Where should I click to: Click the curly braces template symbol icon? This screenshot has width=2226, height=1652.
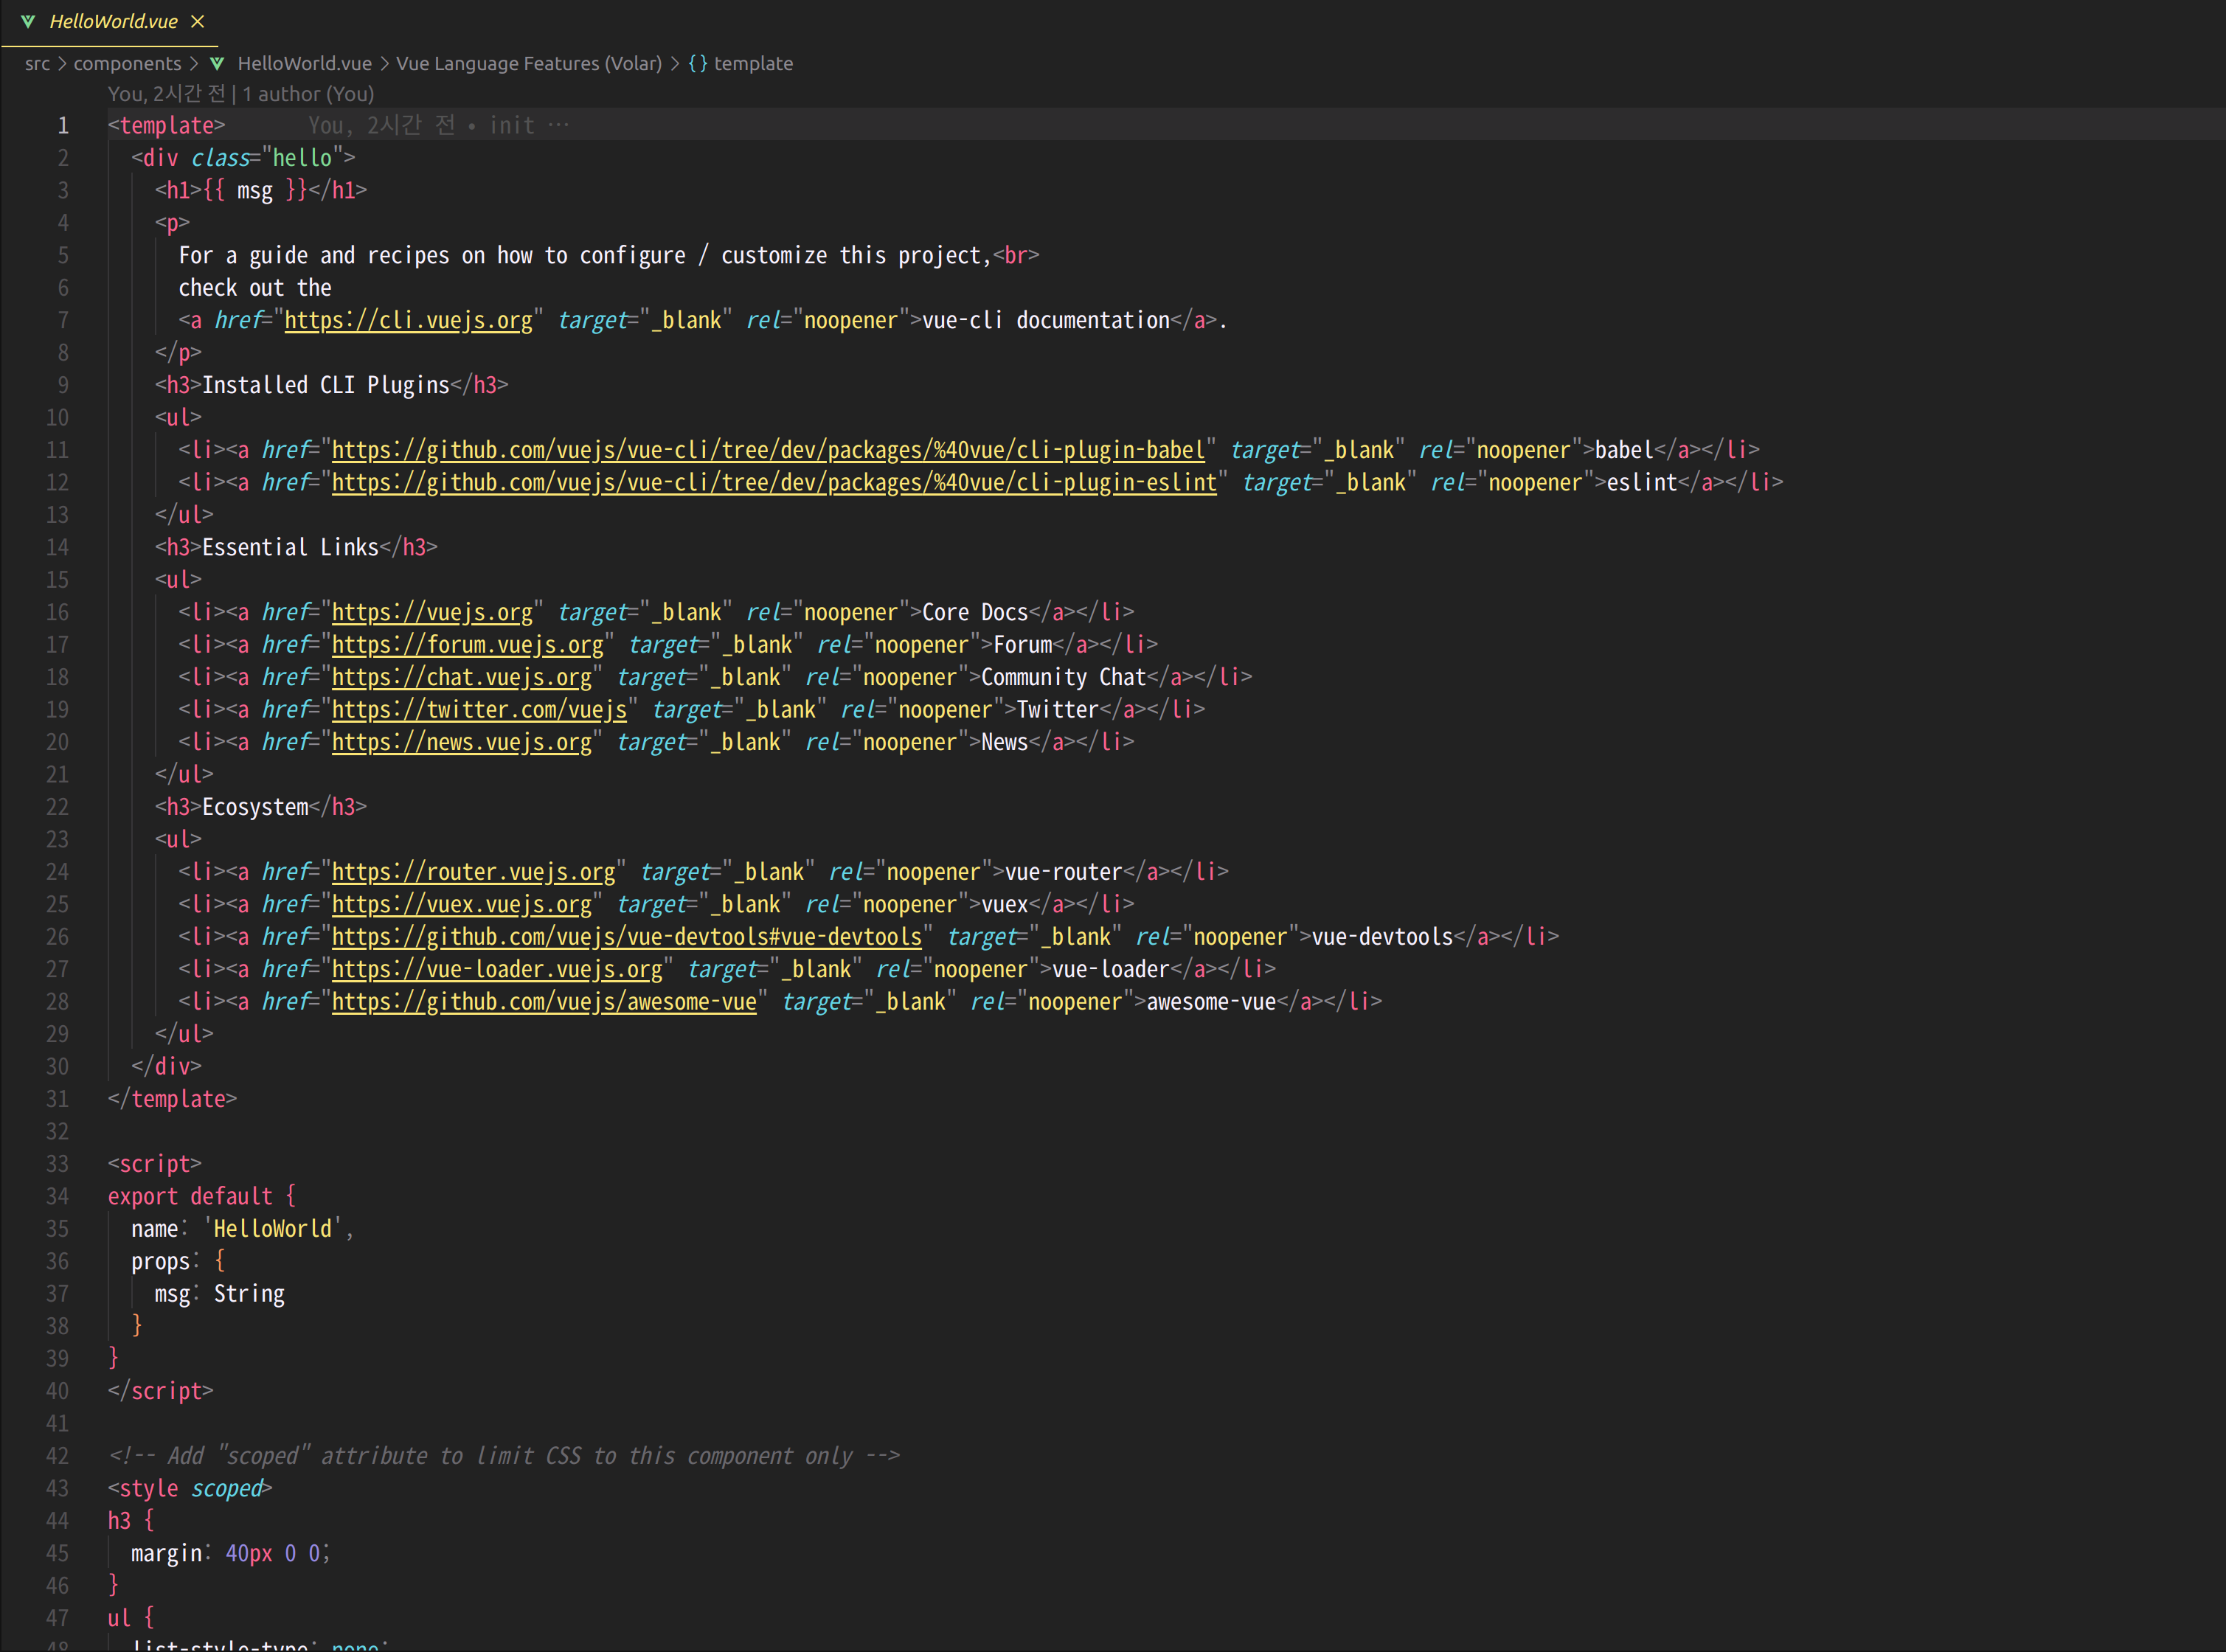[x=697, y=63]
